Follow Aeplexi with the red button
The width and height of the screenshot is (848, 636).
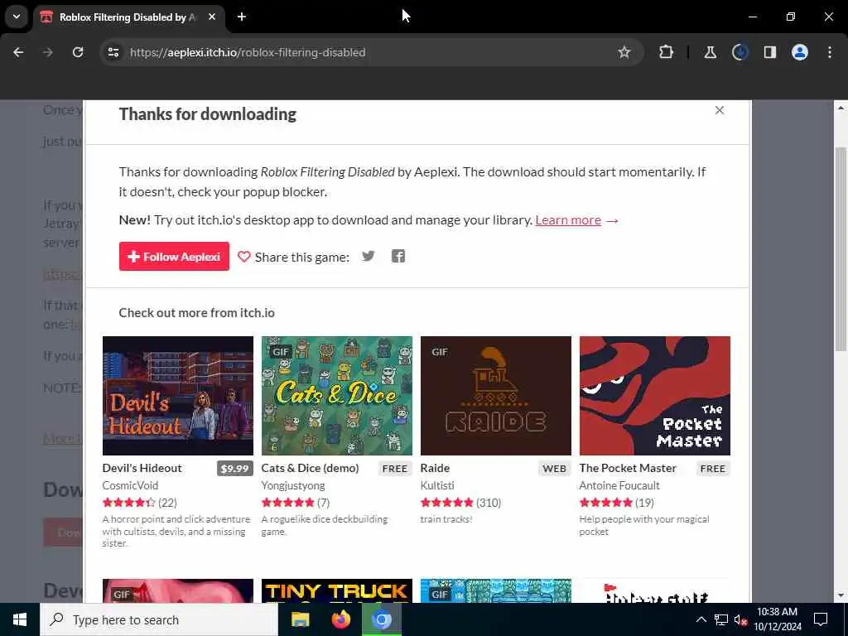click(x=174, y=257)
